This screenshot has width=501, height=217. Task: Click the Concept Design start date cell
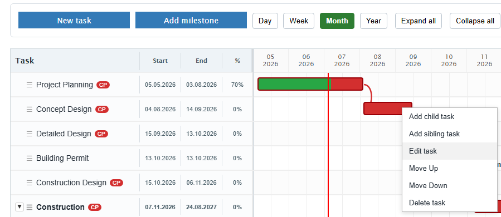[x=160, y=109]
